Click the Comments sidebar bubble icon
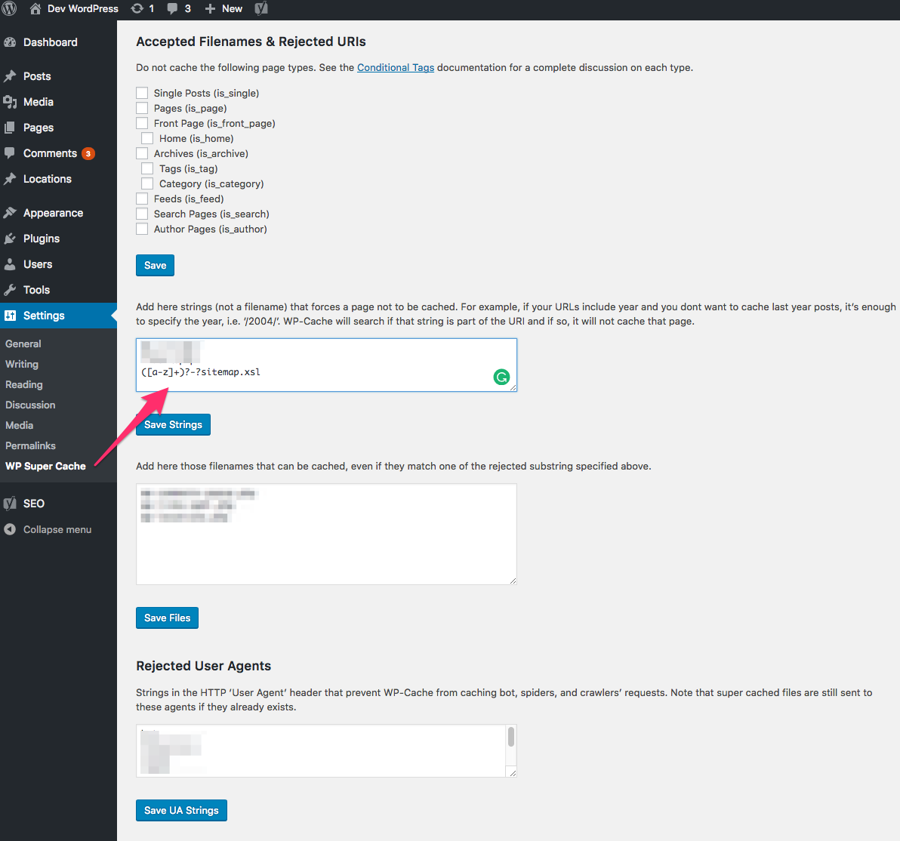This screenshot has width=900, height=841. pyautogui.click(x=10, y=153)
